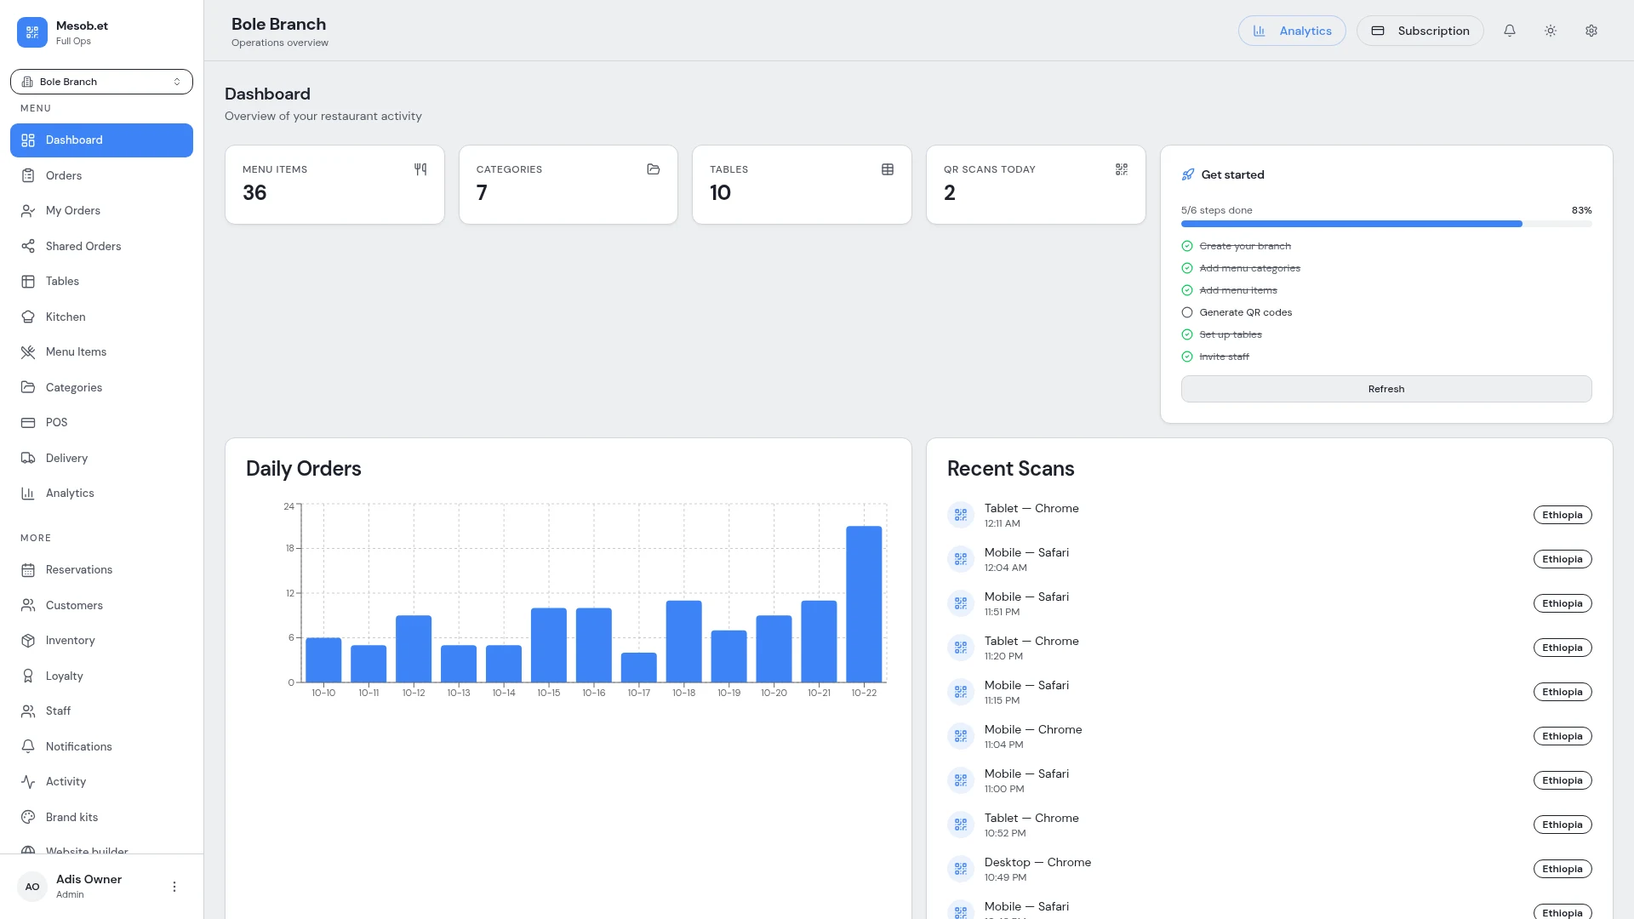
Task: Click the table grid icon on the Tables card
Action: (x=887, y=169)
